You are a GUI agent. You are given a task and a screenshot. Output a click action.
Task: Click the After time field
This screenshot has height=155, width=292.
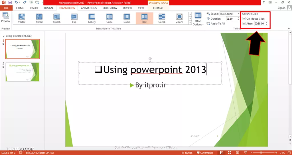coord(259,24)
